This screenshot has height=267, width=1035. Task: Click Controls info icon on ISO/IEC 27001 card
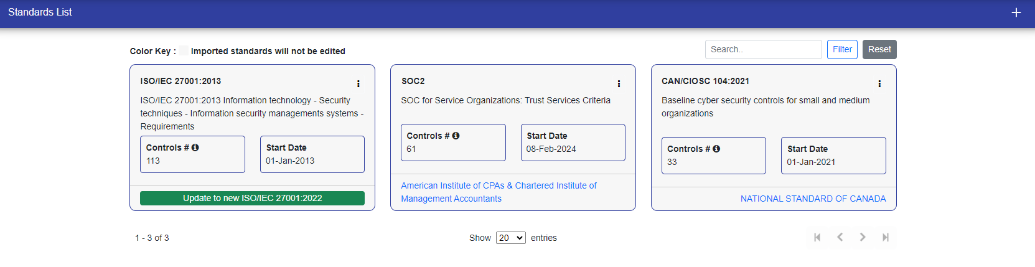[x=195, y=148]
